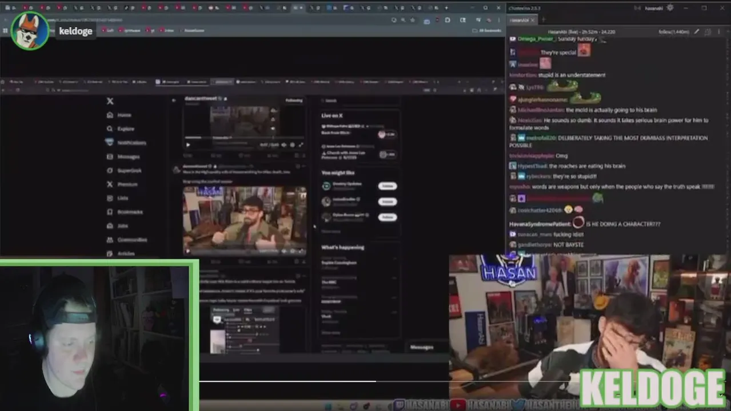Open Messages in X sidebar

click(x=123, y=156)
